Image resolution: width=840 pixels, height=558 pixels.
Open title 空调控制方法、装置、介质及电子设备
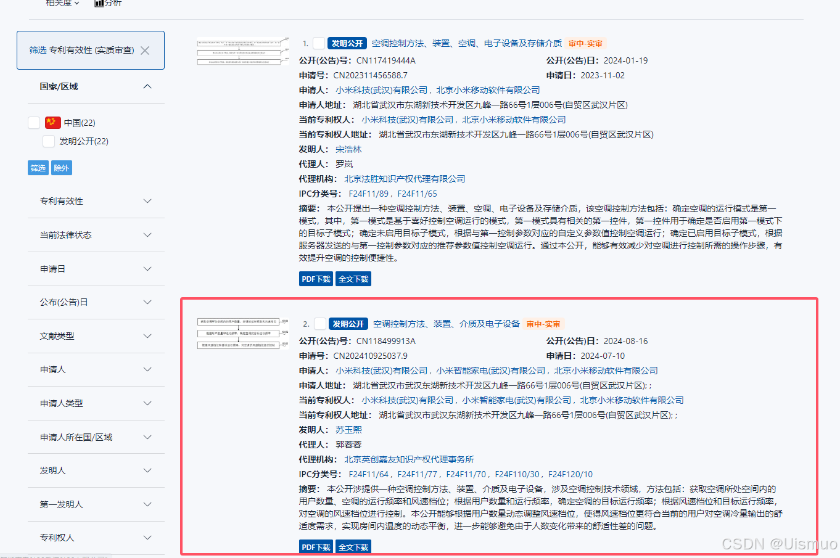coord(447,324)
